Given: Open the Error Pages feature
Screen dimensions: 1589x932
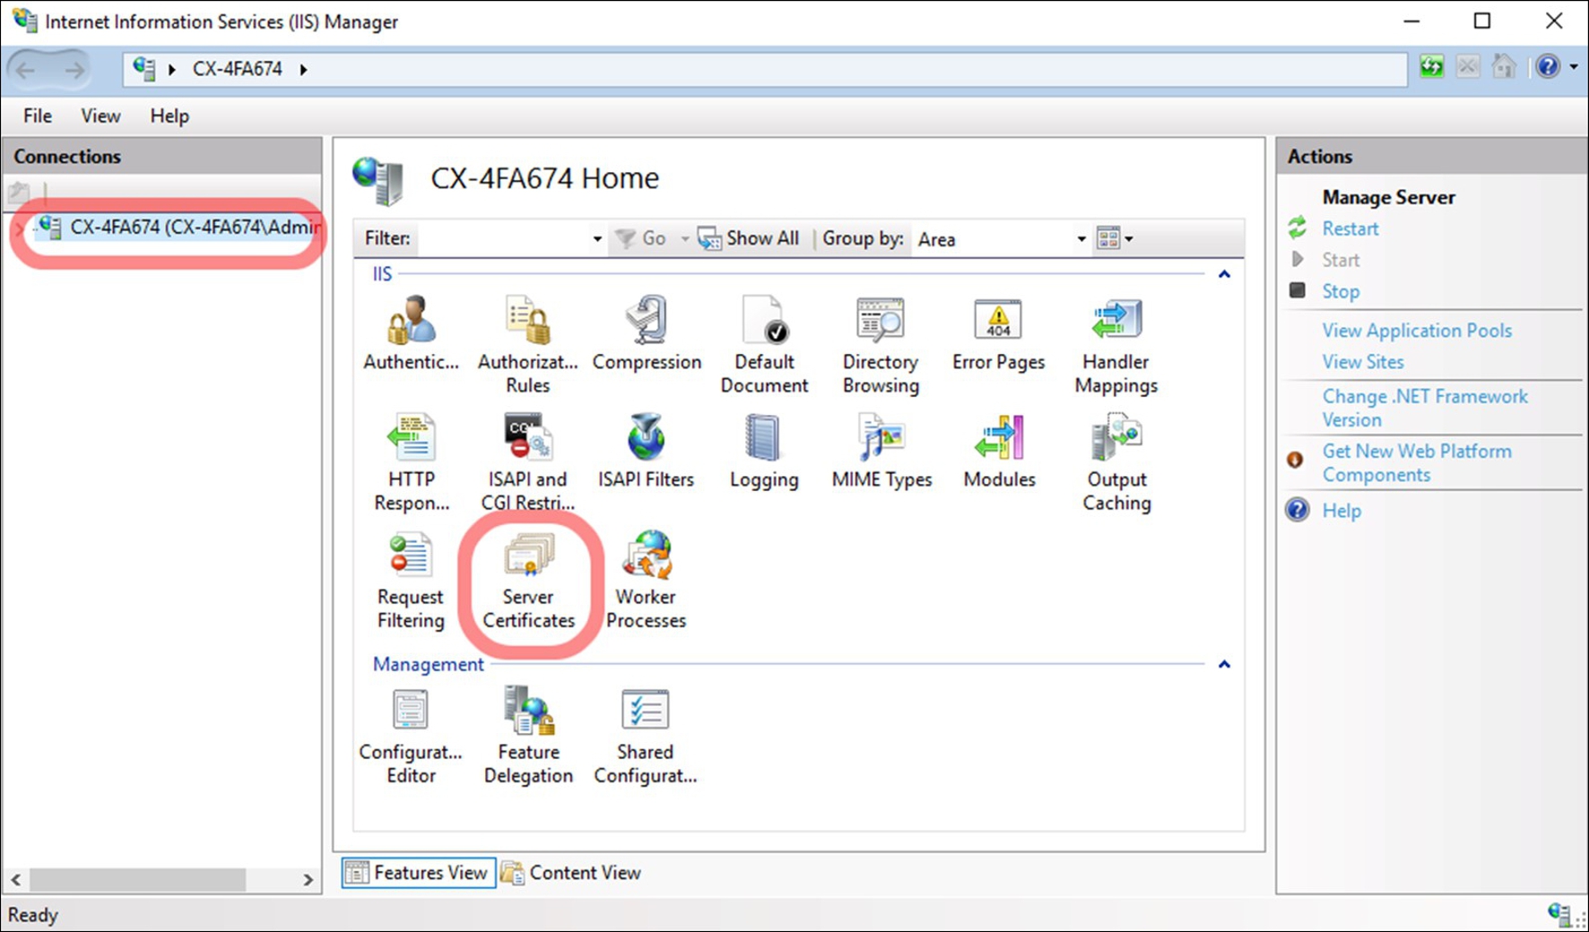Looking at the screenshot, I should [998, 334].
